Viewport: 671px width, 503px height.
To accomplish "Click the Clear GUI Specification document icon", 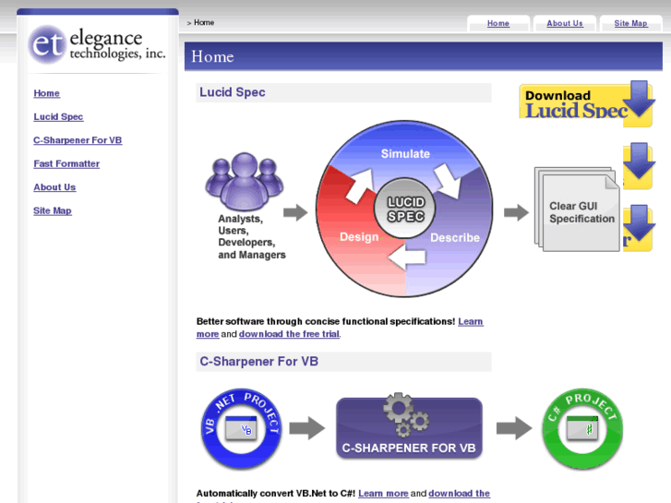I will tap(577, 210).
